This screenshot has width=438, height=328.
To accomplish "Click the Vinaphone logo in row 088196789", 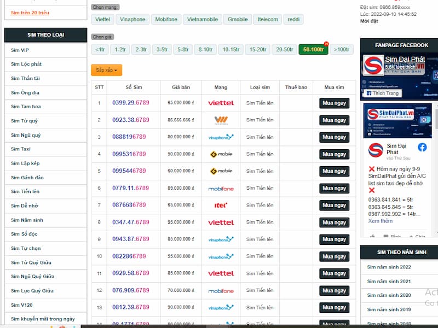I will 221,137.
